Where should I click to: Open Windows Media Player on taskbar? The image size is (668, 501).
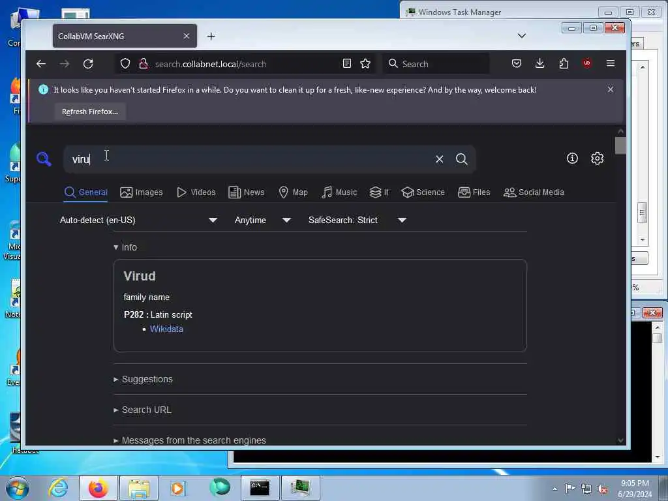[x=178, y=488]
